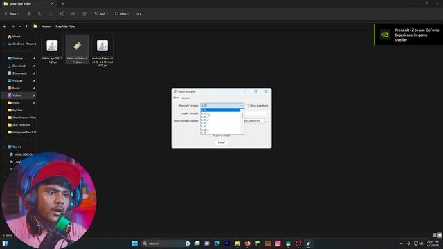Open the MyFlow folder in sidebar
The height and width of the screenshot is (249, 443).
point(17,110)
